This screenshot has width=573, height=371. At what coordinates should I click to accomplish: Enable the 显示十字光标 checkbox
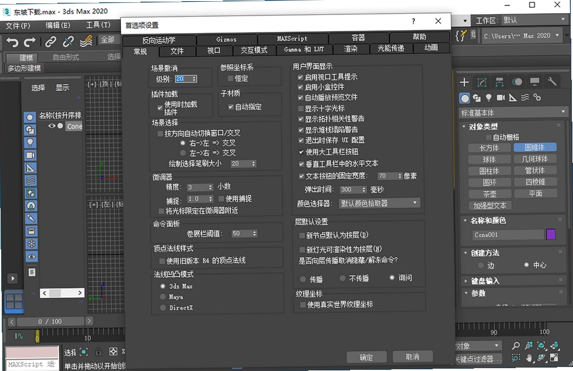coord(301,109)
